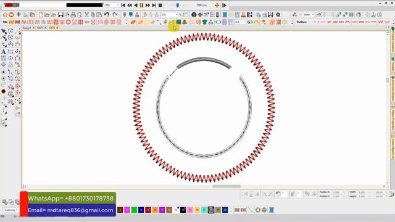
Task: Cut the selected object with scissors icon
Action: click(86, 15)
